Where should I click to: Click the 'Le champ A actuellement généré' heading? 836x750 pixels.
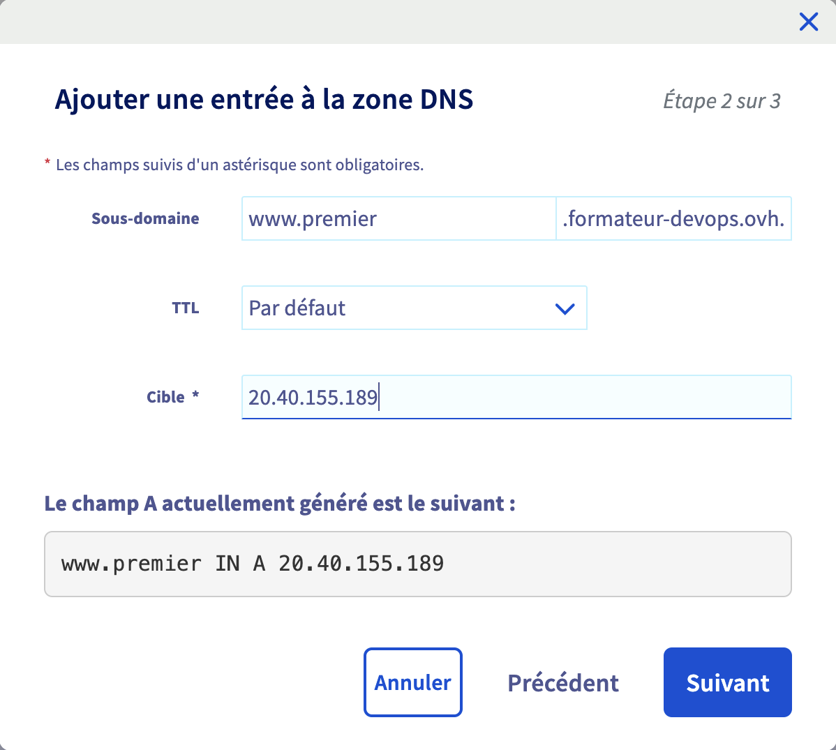pos(280,503)
